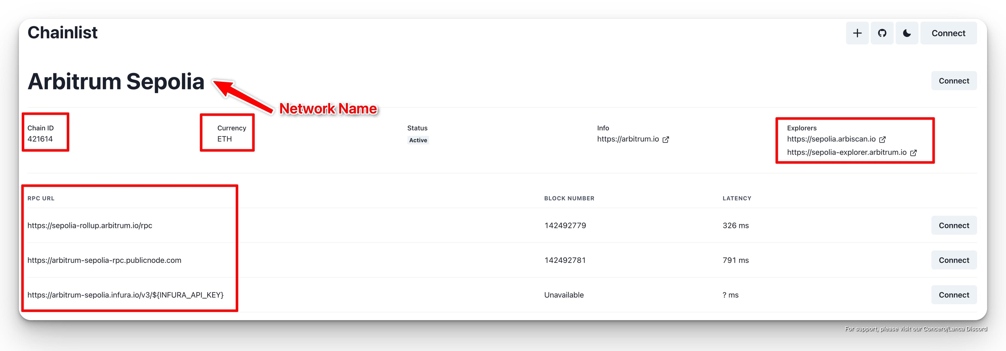Click the Currency value ETH
The image size is (1006, 351).
tap(225, 139)
